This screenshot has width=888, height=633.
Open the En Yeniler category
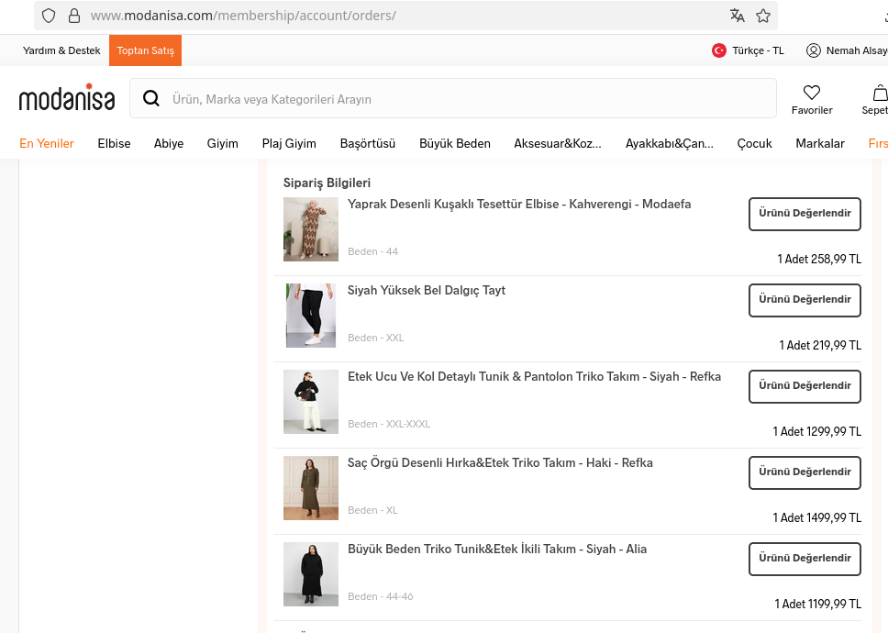point(47,143)
